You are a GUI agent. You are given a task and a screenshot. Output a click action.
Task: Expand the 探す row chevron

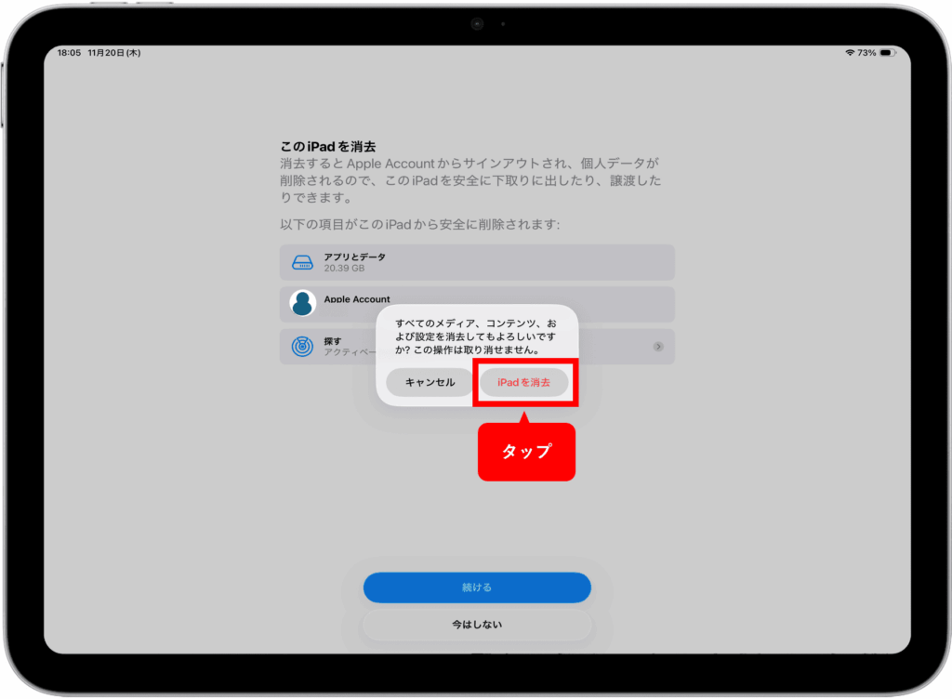[658, 346]
